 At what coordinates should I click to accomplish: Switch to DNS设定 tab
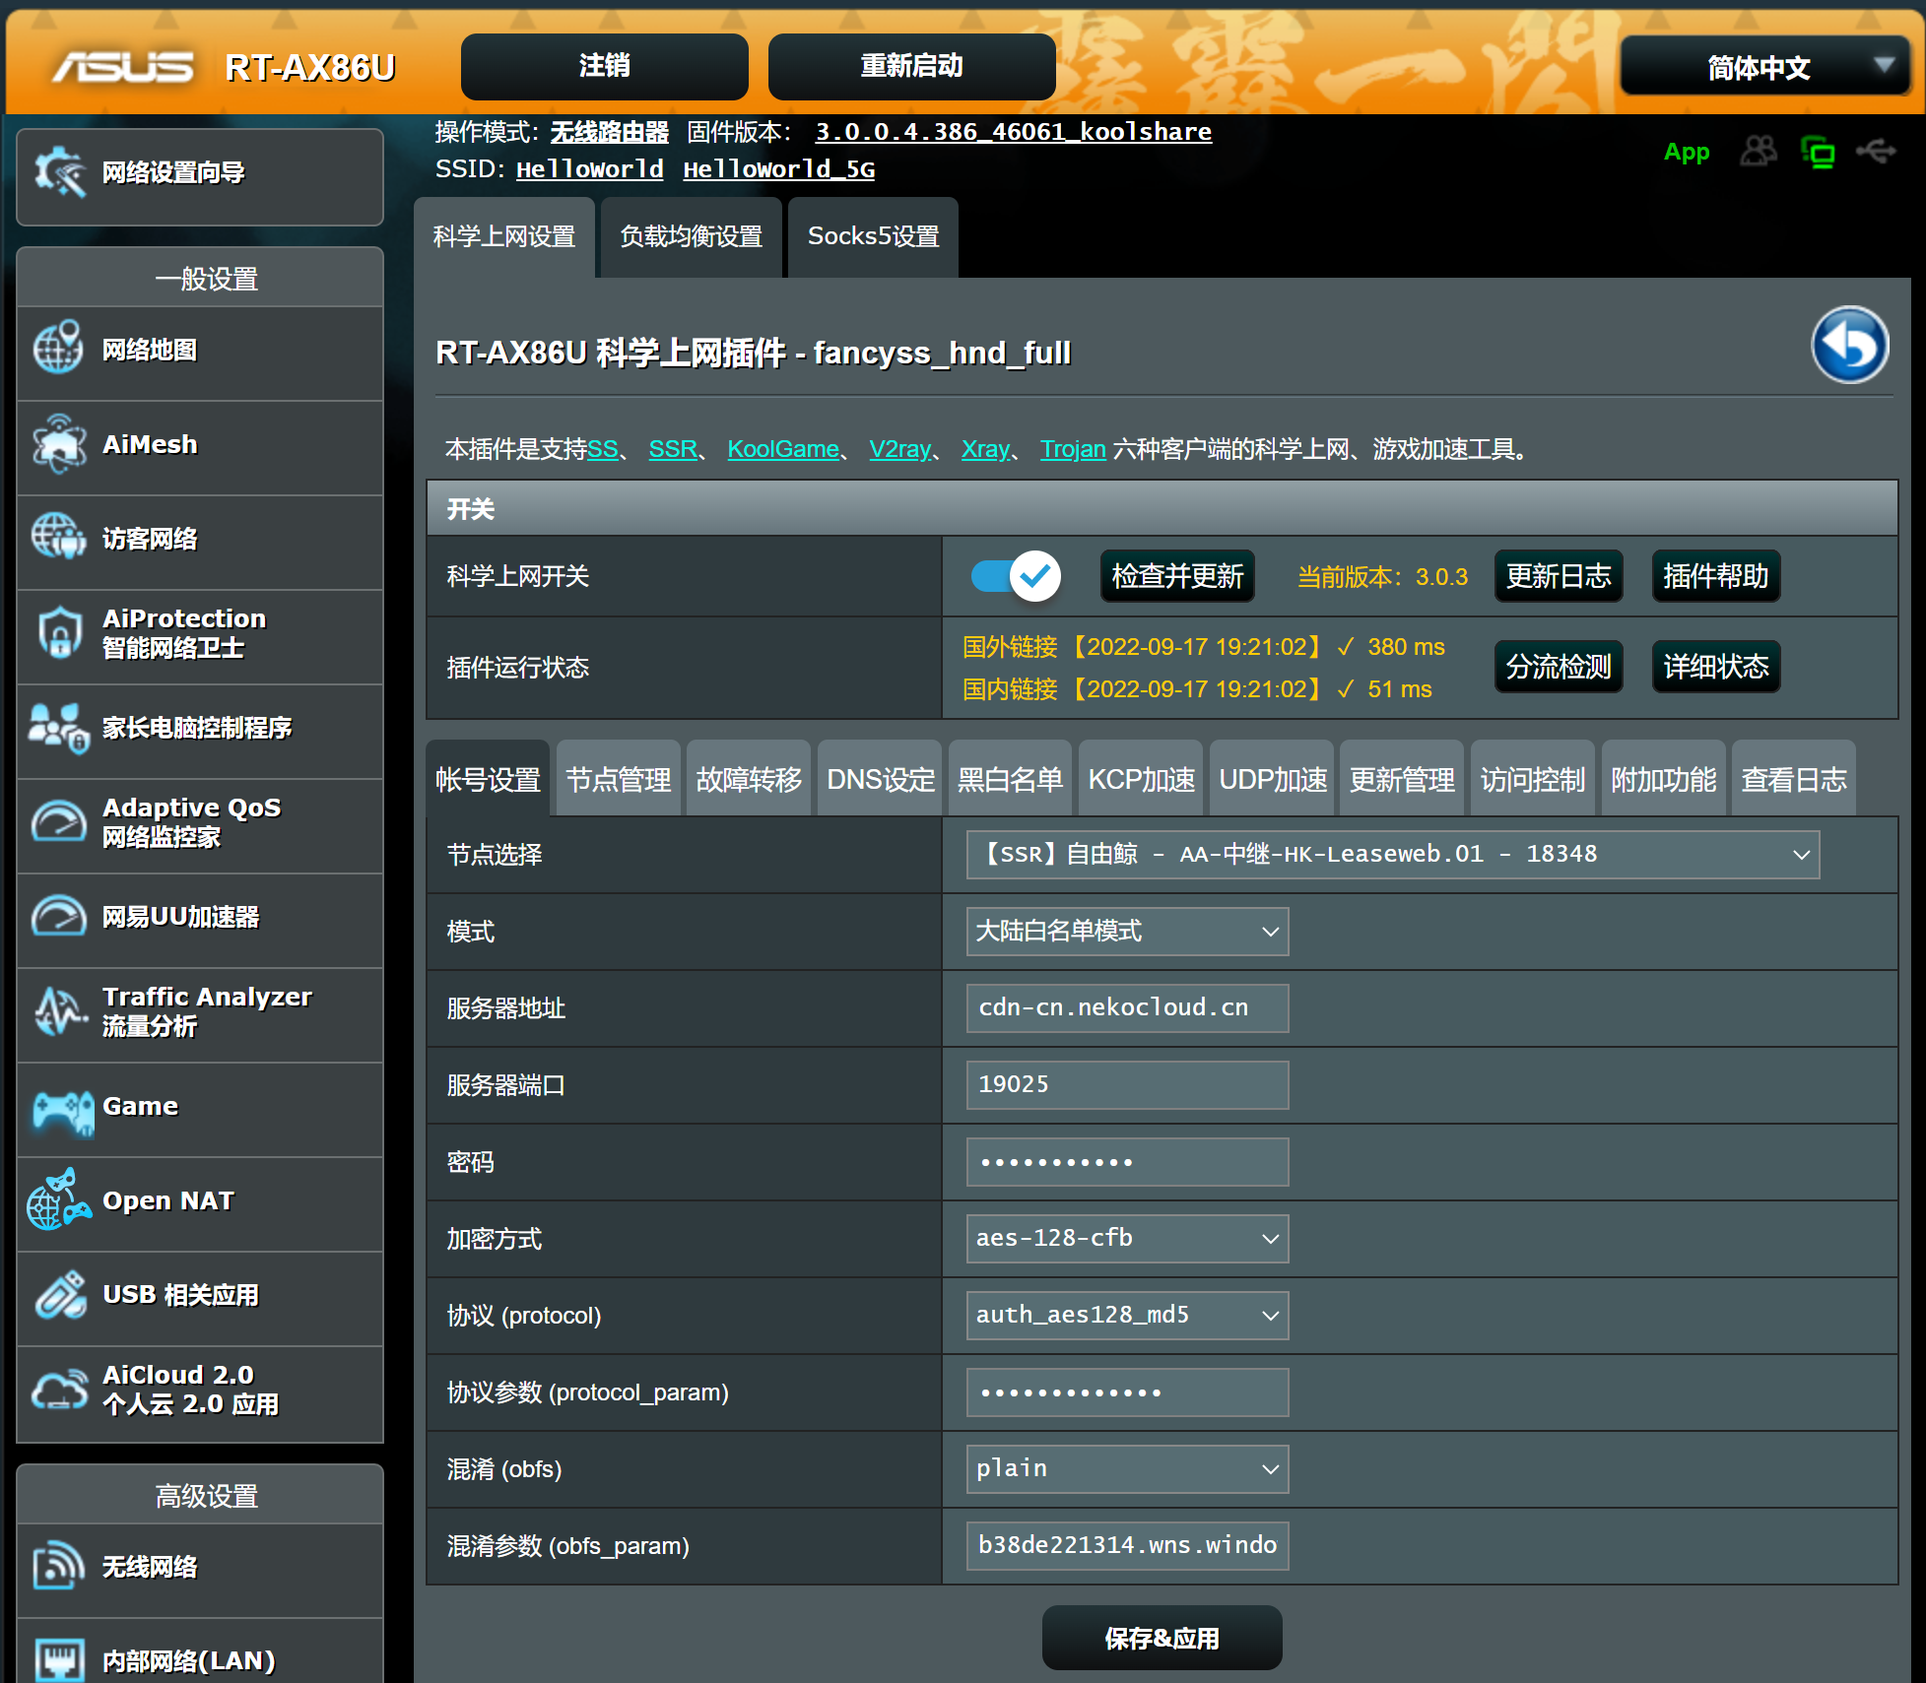[880, 779]
